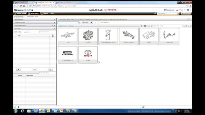205x115 pixels.
Task: Open the 2 Engine graphic category
Action: click(88, 36)
